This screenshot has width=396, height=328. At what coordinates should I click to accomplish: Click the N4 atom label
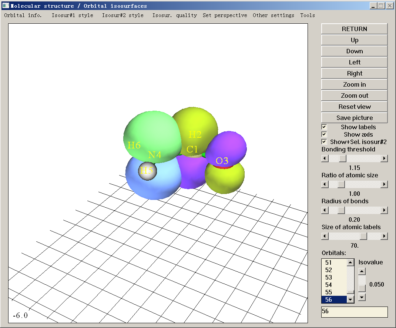tap(155, 155)
